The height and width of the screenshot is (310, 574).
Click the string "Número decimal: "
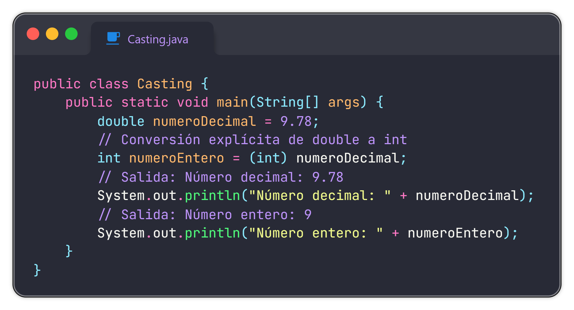click(x=320, y=196)
